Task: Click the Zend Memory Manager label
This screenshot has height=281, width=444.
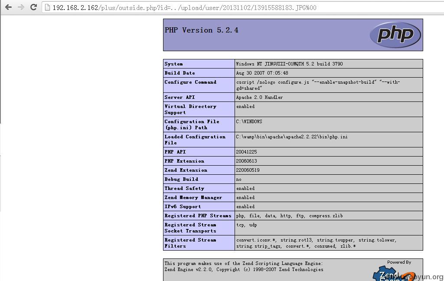Action: coord(193,197)
